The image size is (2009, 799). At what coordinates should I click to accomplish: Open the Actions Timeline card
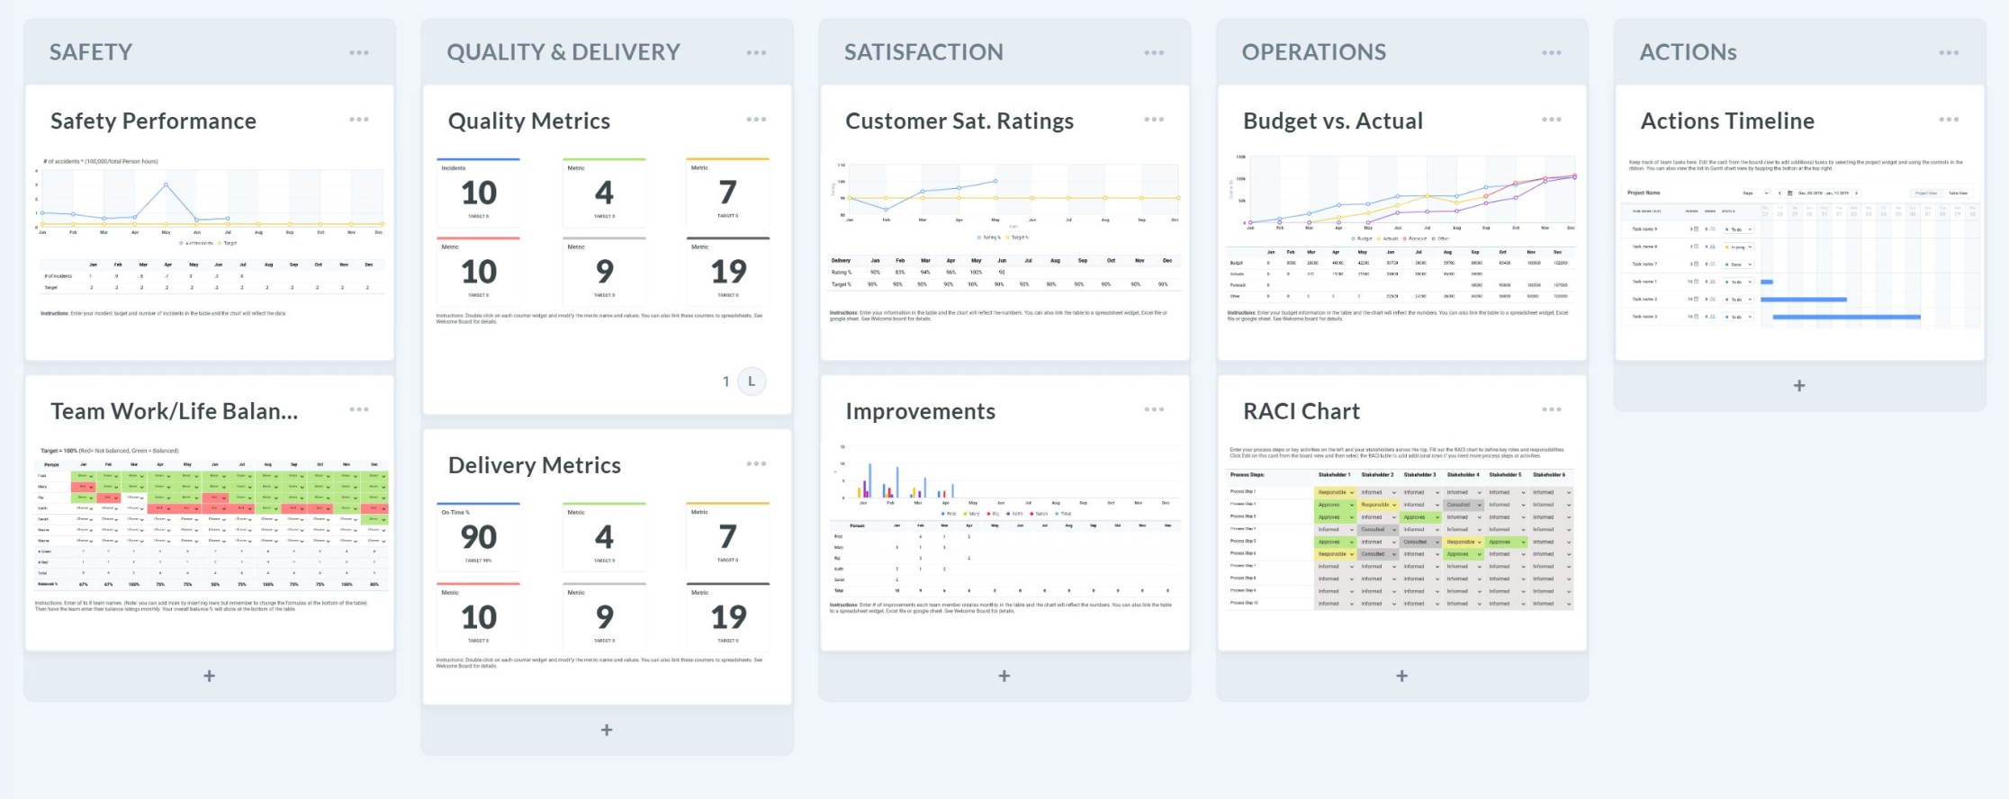tap(1727, 121)
